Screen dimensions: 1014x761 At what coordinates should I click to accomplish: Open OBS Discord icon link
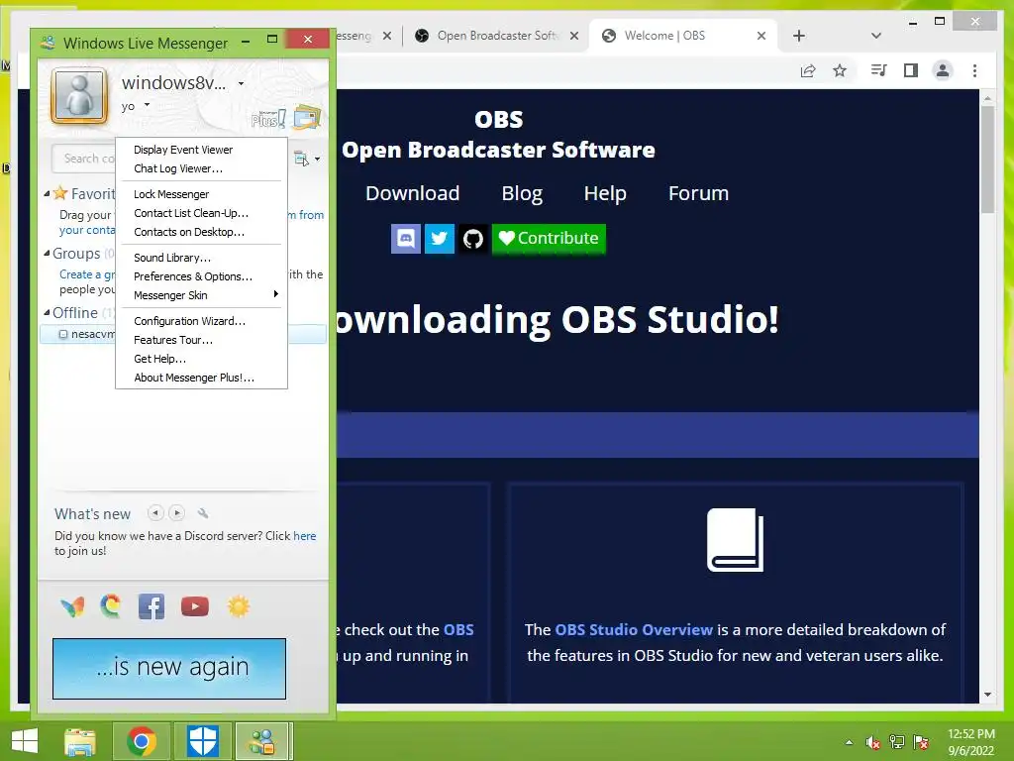click(405, 239)
